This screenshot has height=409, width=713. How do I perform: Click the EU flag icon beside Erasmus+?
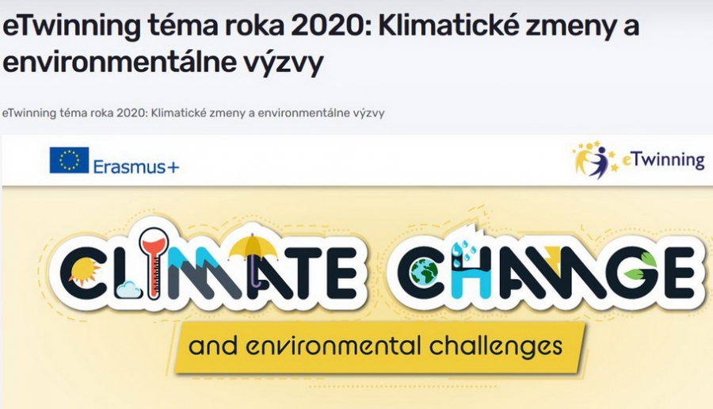[69, 160]
